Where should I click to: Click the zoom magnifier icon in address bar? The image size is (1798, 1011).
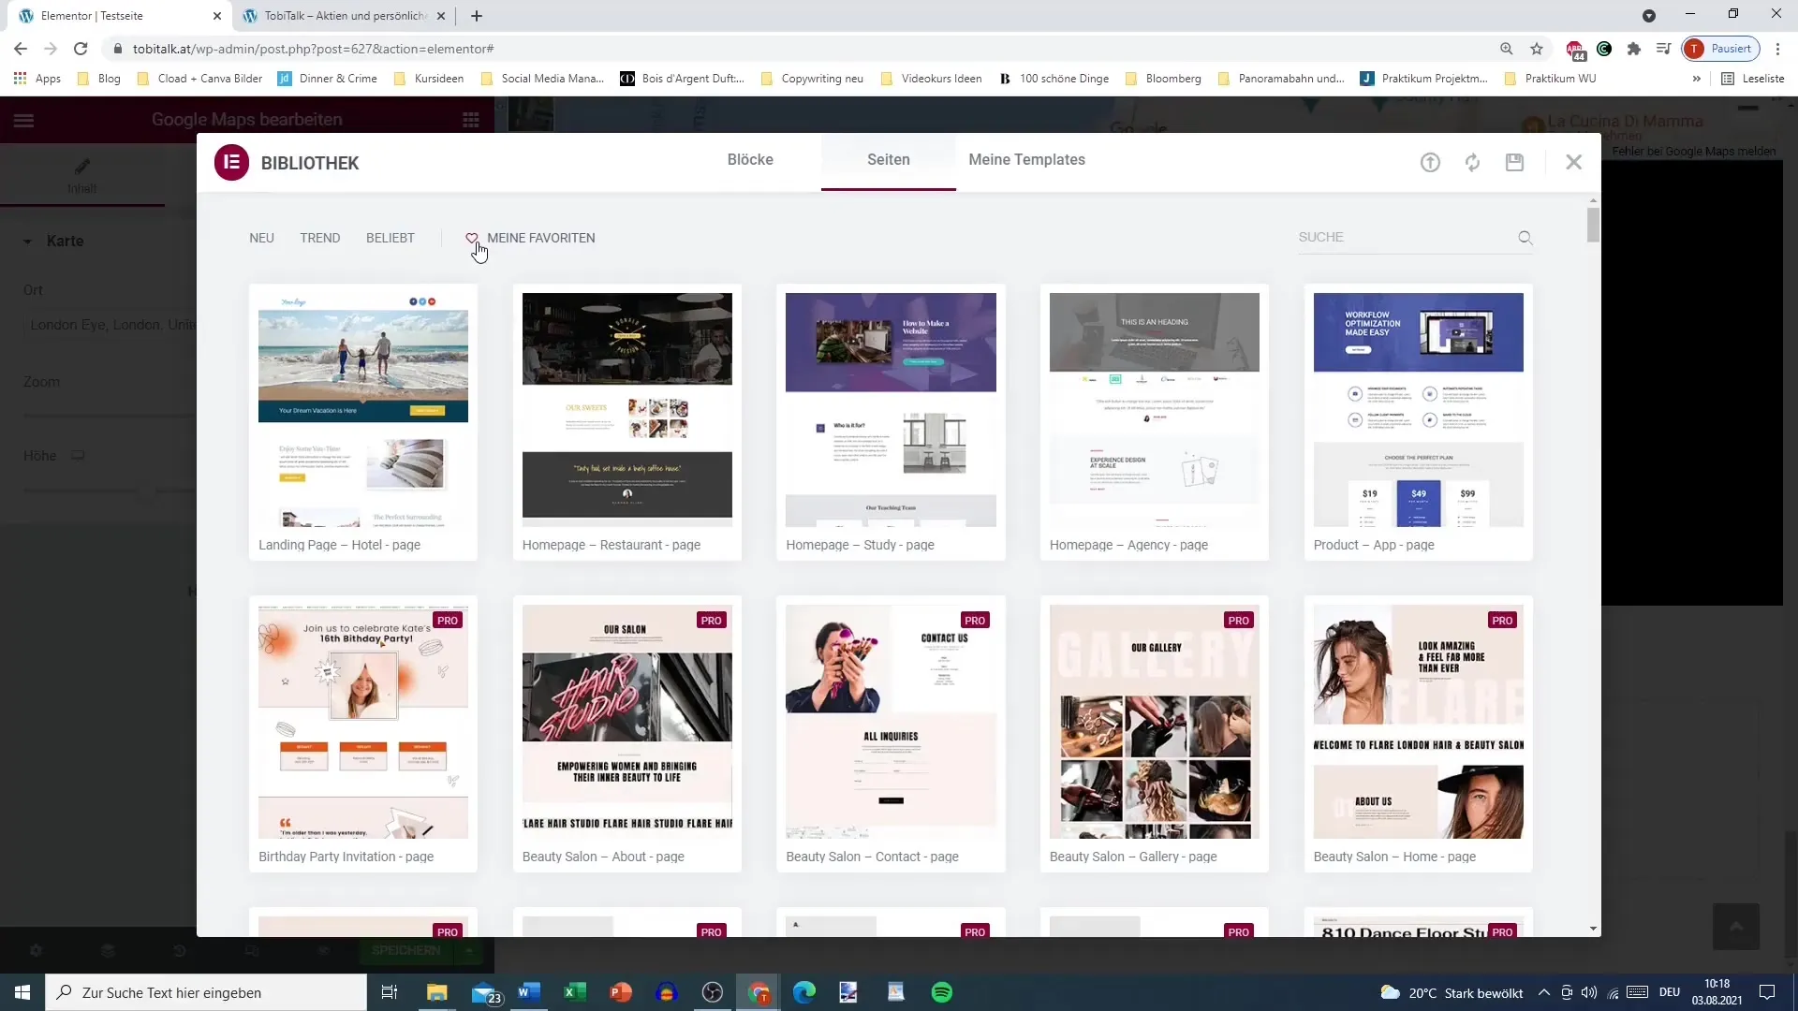coord(1506,49)
